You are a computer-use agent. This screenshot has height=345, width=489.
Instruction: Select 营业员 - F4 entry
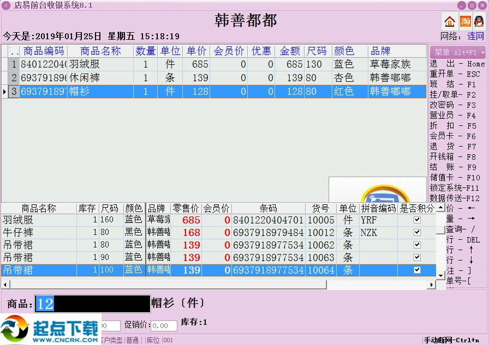pos(452,115)
